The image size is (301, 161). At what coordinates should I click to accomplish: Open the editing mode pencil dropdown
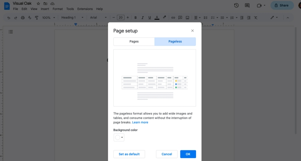(x=274, y=18)
